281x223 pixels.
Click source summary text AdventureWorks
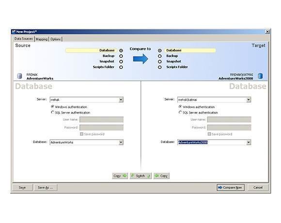pos(40,79)
